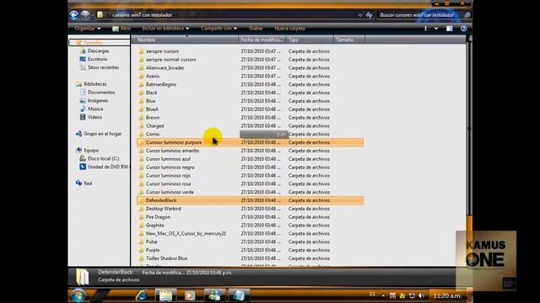Click the volume speaker tray icon

(421, 295)
